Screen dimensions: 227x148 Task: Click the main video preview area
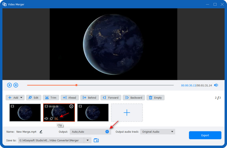pyautogui.click(x=113, y=44)
